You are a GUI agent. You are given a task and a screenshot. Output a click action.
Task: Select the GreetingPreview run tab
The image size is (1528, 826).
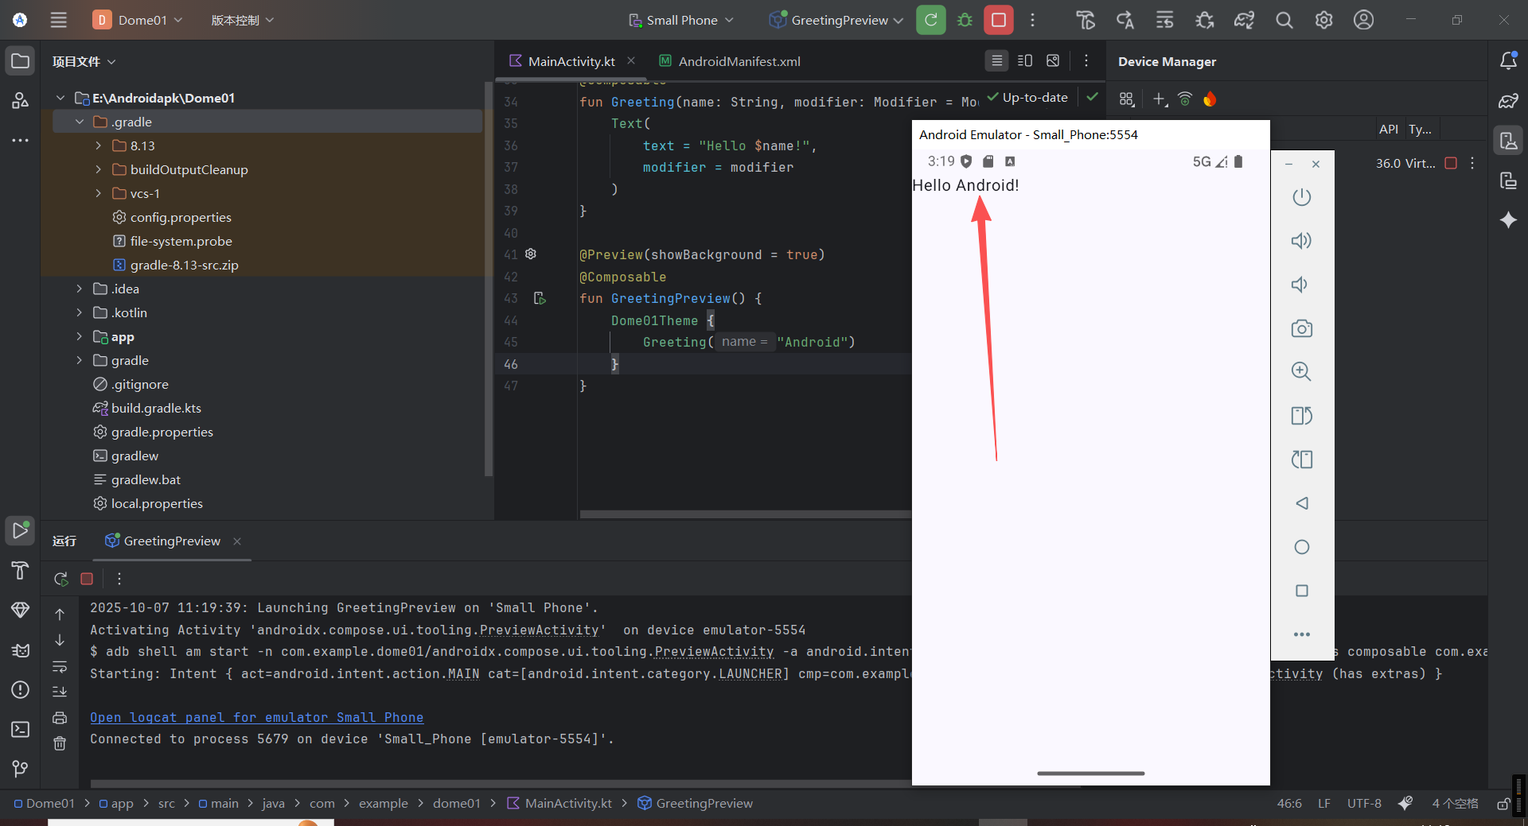click(172, 541)
